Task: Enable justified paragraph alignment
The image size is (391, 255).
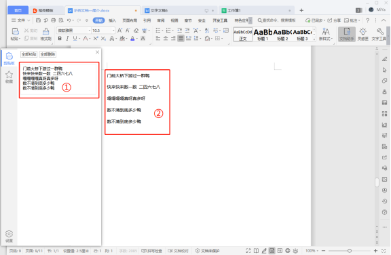Action: pos(181,39)
